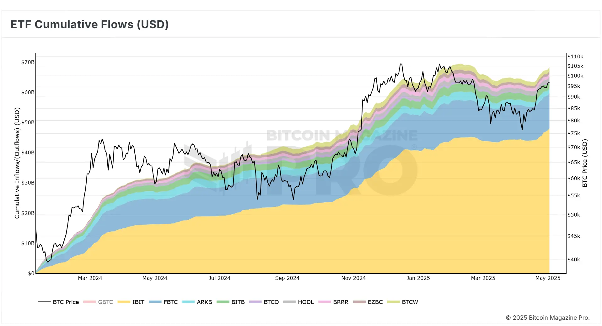This screenshot has width=602, height=326.
Task: Click the BITB green legend swatch
Action: coord(223,302)
